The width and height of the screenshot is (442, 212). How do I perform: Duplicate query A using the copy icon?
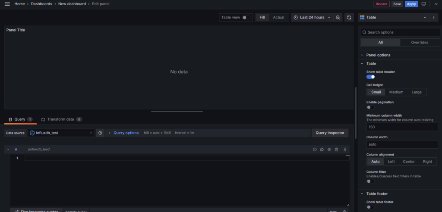point(322,150)
